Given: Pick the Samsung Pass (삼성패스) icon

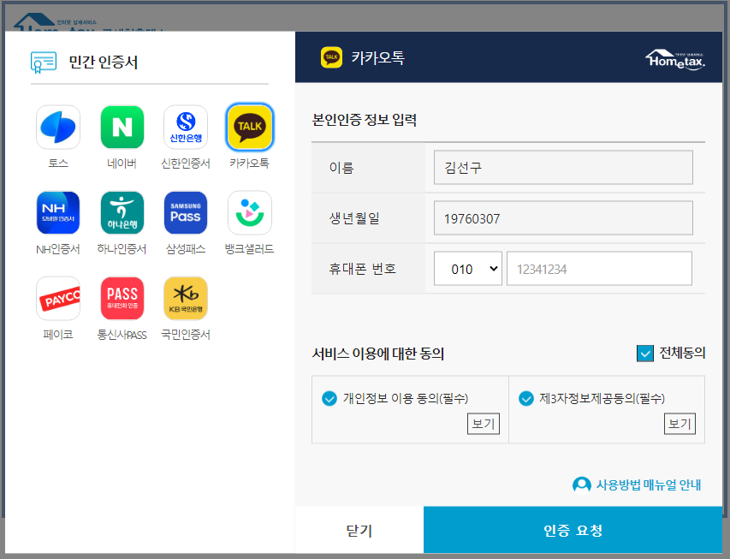Looking at the screenshot, I should pos(186,213).
